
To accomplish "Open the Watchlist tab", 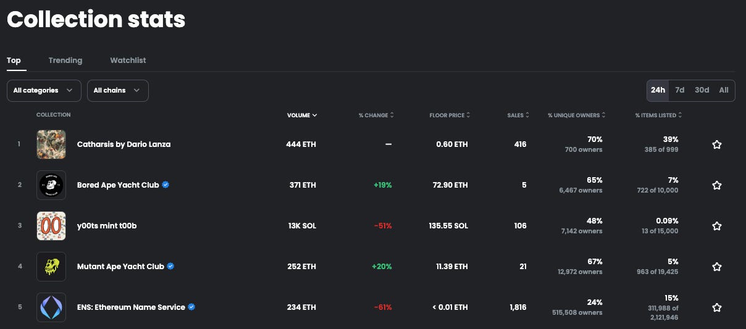I will 128,60.
